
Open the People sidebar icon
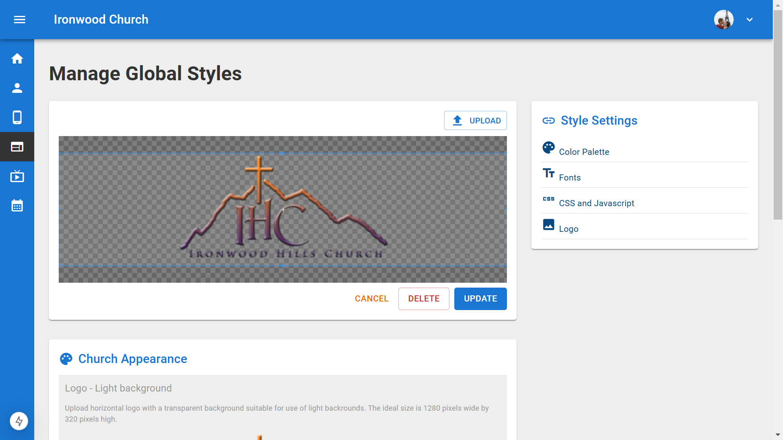(x=17, y=88)
